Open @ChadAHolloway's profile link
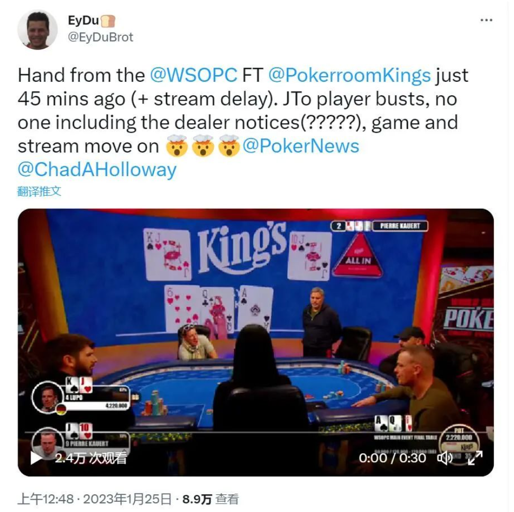 pos(97,169)
